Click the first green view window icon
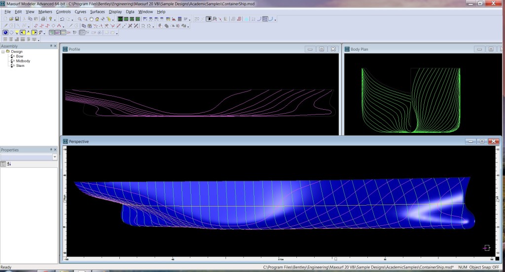505x272 pixels. (120, 19)
